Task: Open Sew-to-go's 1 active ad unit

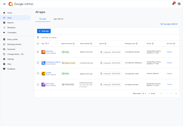Action: pos(169,84)
